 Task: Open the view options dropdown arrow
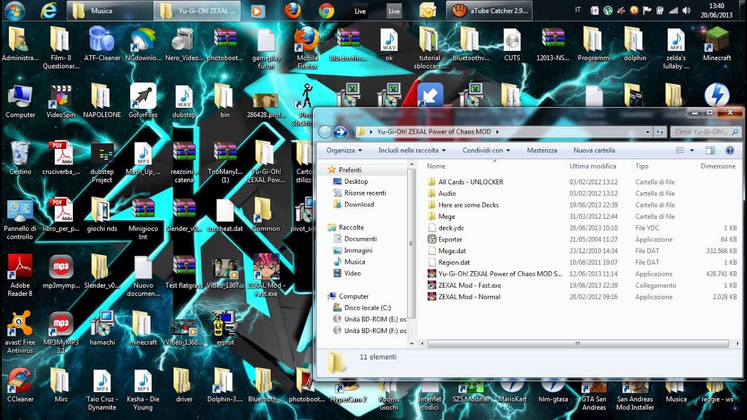click(692, 150)
